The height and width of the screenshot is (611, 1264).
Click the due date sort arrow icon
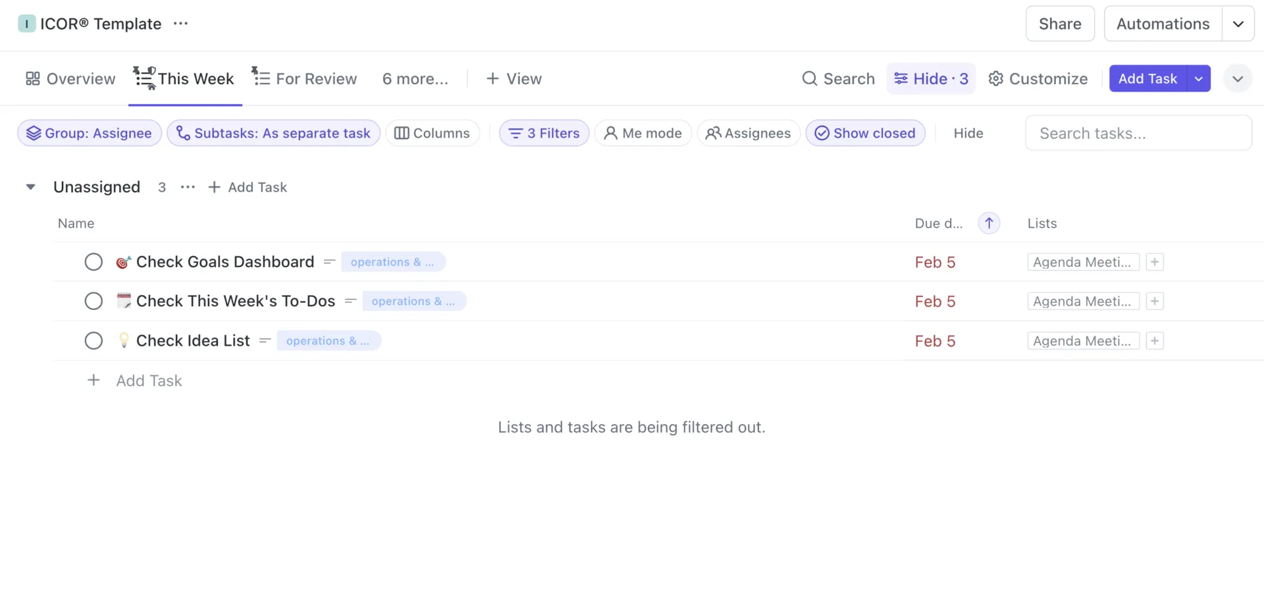tap(989, 223)
